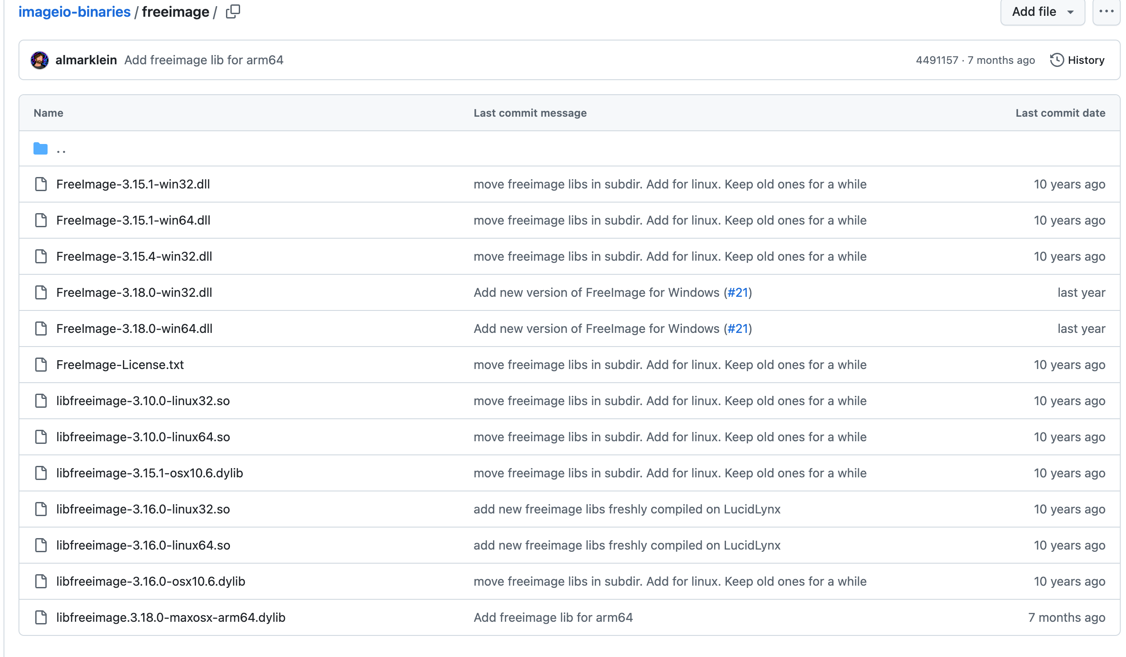This screenshot has width=1126, height=657.
Task: Click almarklein's avatar image
Action: (39, 60)
